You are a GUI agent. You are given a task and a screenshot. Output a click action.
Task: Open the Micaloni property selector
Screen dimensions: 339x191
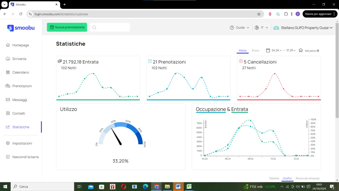(x=312, y=51)
